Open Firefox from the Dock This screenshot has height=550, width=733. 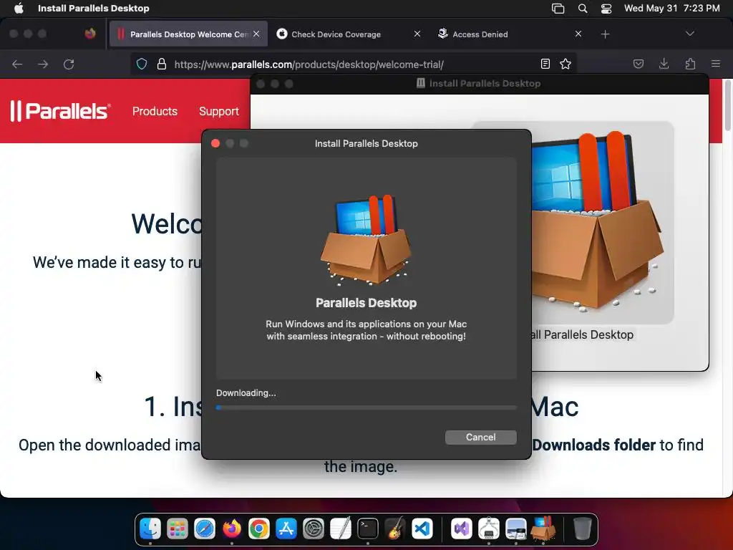click(x=232, y=529)
